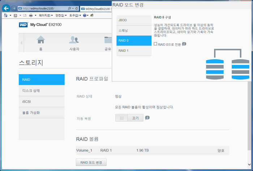253x171 pixels.
Task: Open dropdown arrow next to feeds icon
Action: pos(20,16)
